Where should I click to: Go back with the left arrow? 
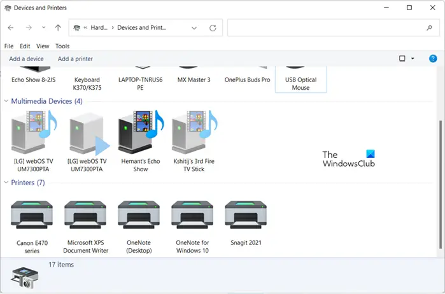click(11, 28)
